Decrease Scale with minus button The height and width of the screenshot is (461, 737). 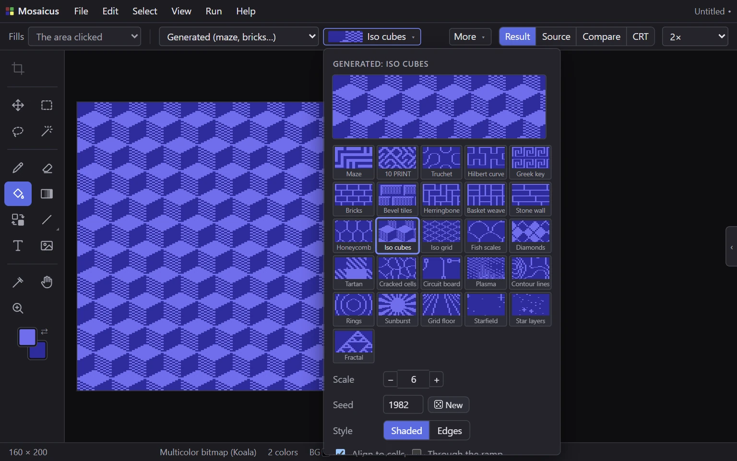pos(391,379)
